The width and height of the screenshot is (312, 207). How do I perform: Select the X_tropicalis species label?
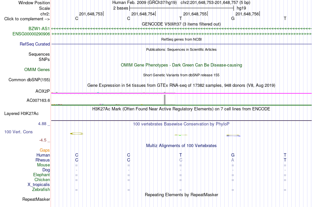[39, 185]
